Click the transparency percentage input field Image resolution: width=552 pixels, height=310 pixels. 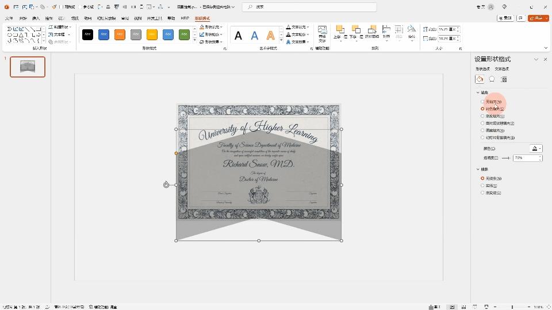tap(525, 157)
